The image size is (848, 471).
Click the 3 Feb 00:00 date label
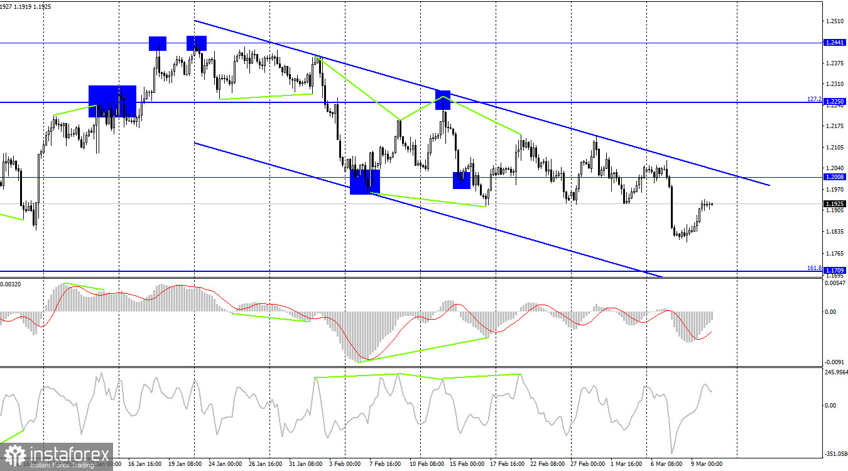tap(344, 465)
